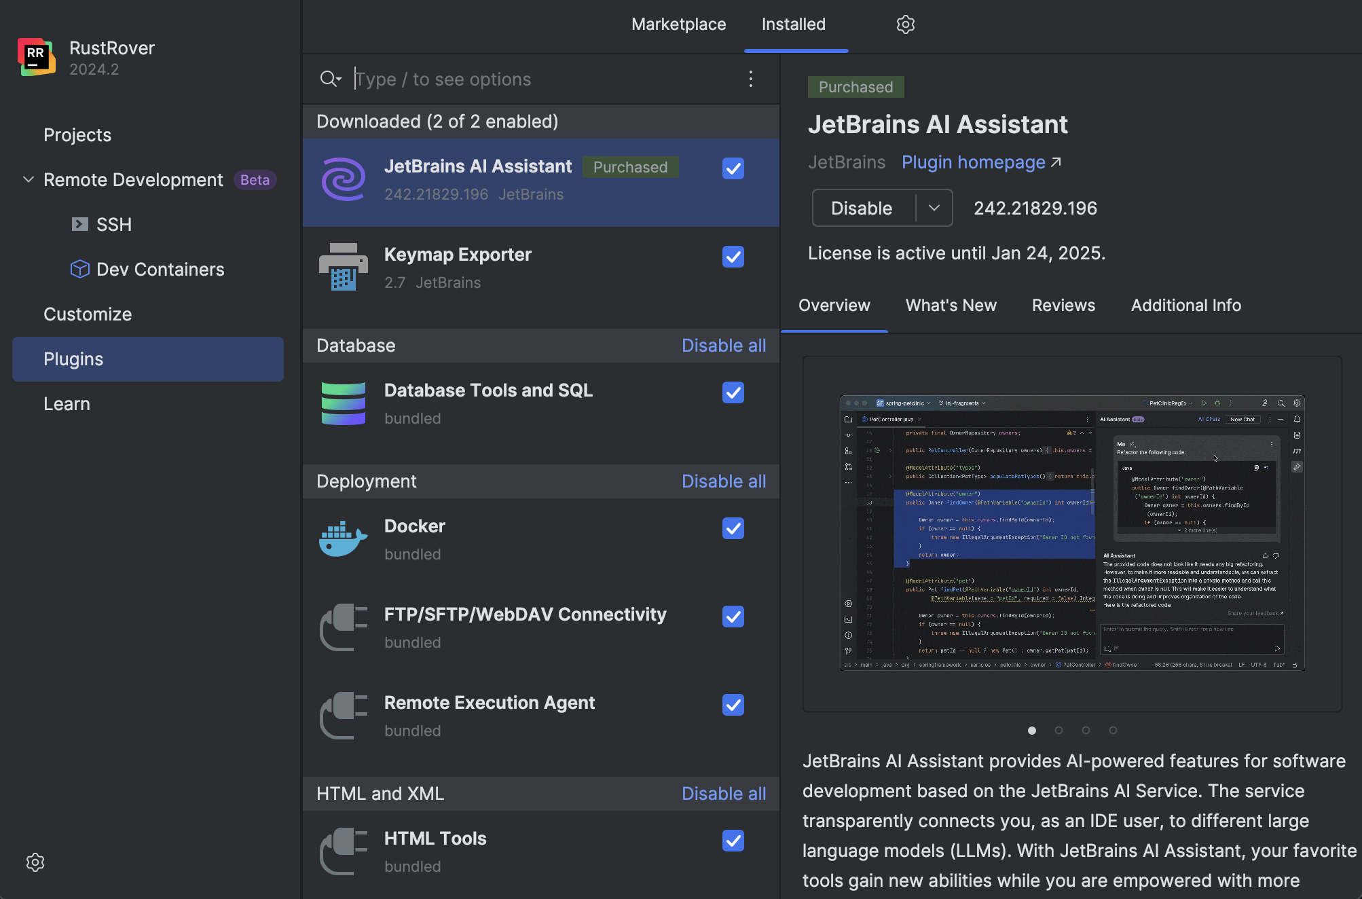This screenshot has height=899, width=1362.
Task: Switch to the Marketplace tab
Action: pos(678,24)
